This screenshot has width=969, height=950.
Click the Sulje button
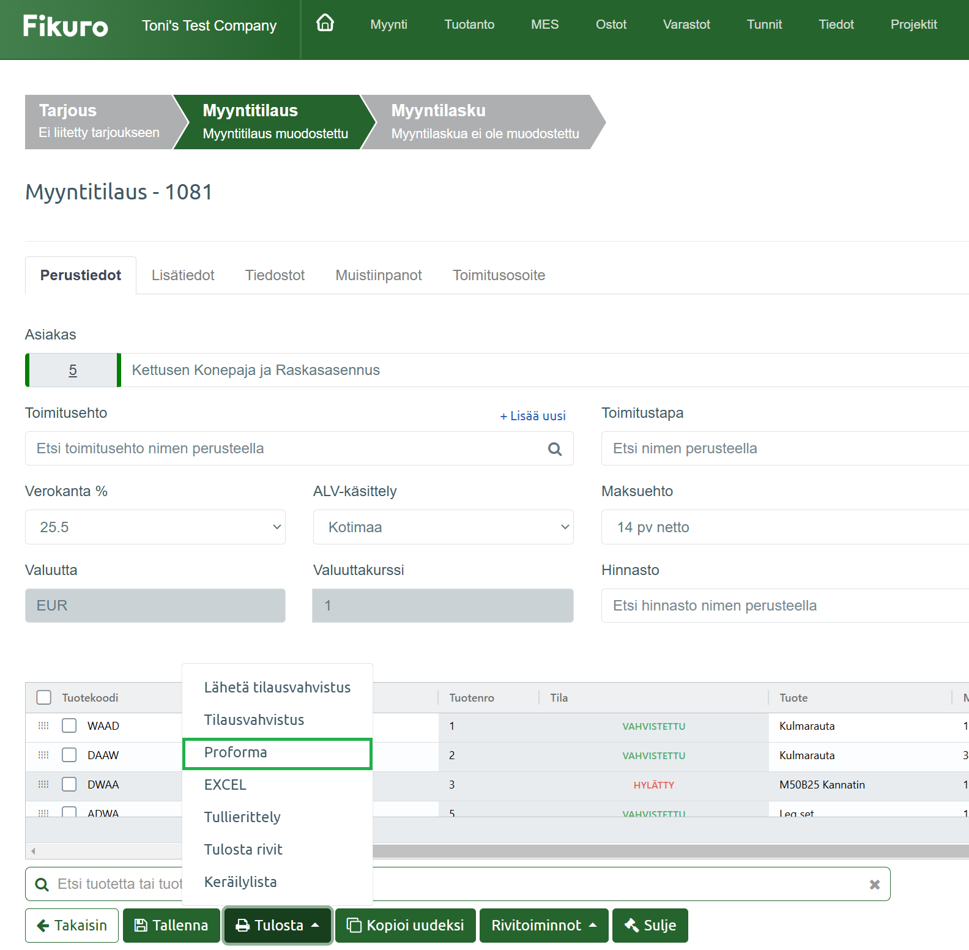pos(650,926)
